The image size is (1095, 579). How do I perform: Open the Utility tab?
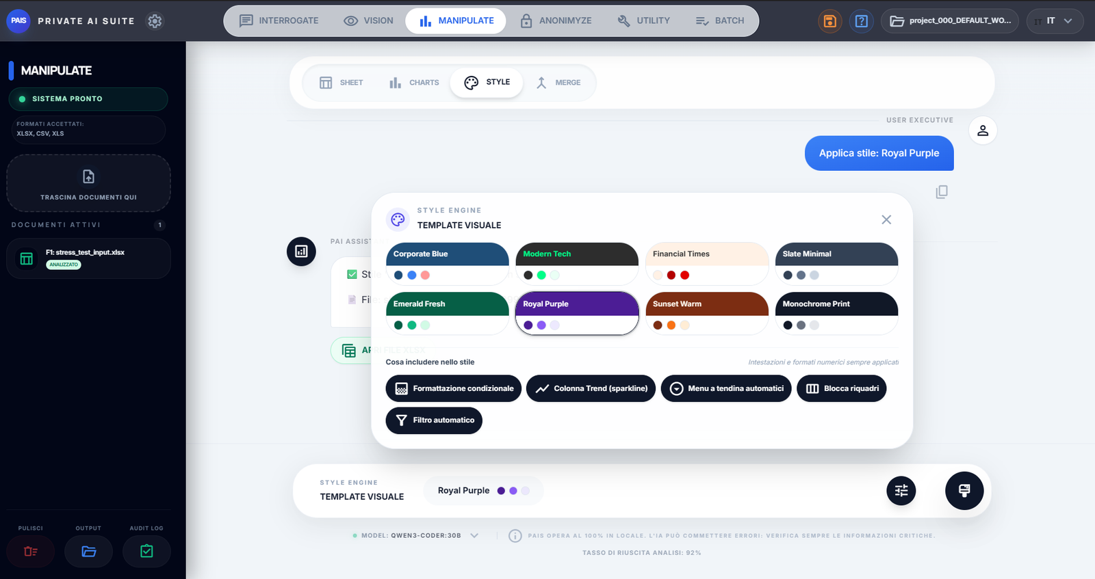[x=644, y=21]
